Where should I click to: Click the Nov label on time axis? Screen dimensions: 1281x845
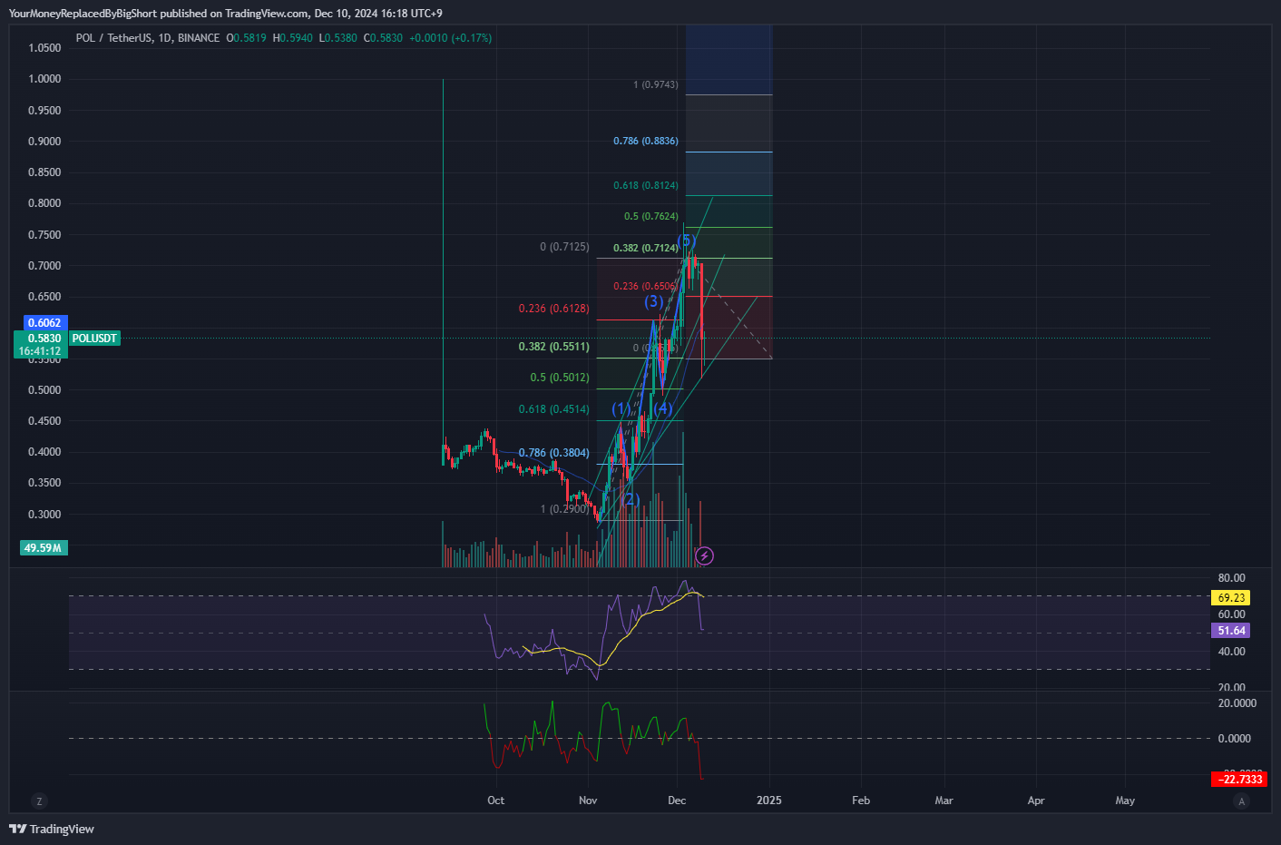(x=588, y=801)
